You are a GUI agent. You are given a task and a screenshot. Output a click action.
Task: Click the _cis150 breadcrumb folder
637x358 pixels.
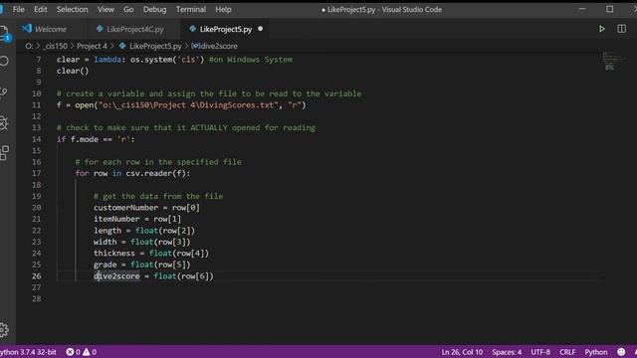56,46
